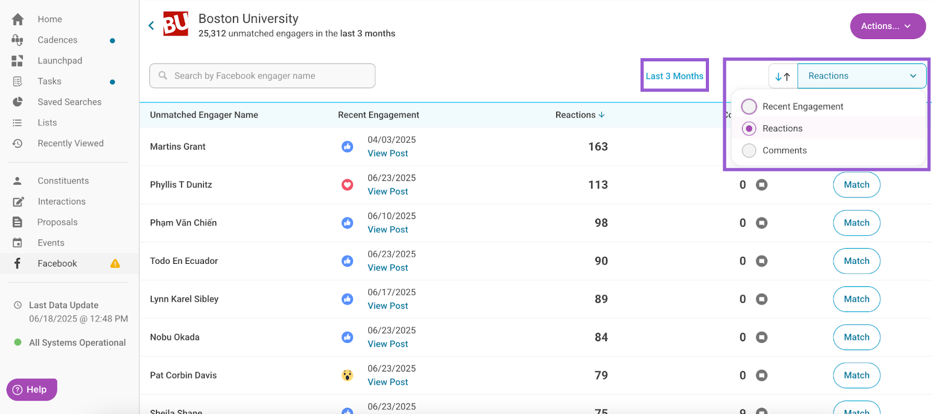Image resolution: width=932 pixels, height=414 pixels.
Task: Open the Constituents person icon
Action: [17, 181]
